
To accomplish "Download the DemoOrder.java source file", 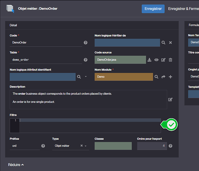I will tap(149, 60).
